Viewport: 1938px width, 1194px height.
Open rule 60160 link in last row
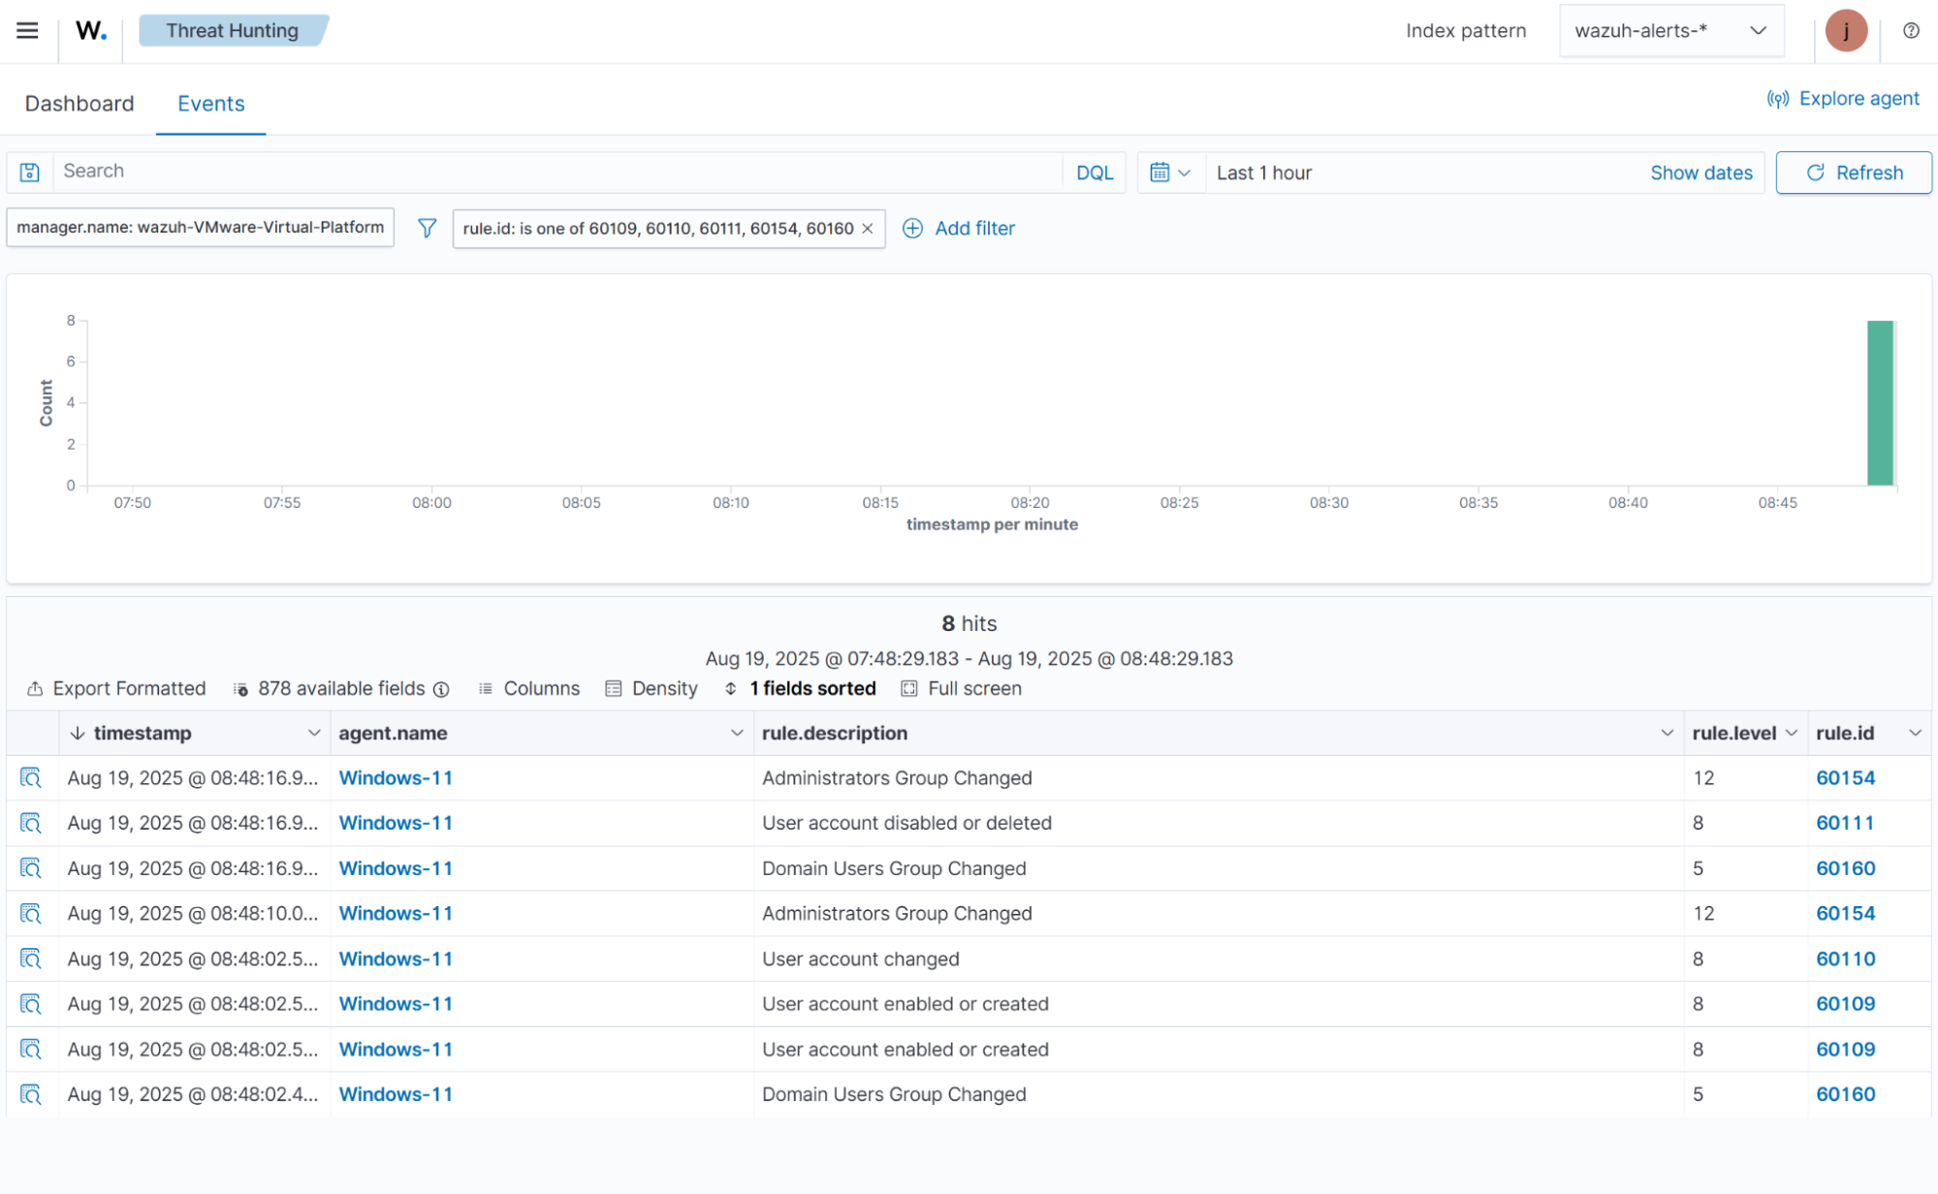point(1845,1094)
